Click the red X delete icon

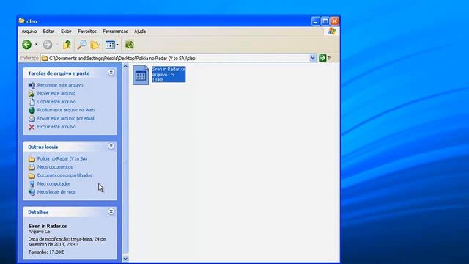tap(32, 127)
